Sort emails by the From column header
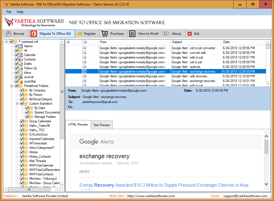This screenshot has width=274, height=201. click(x=135, y=42)
